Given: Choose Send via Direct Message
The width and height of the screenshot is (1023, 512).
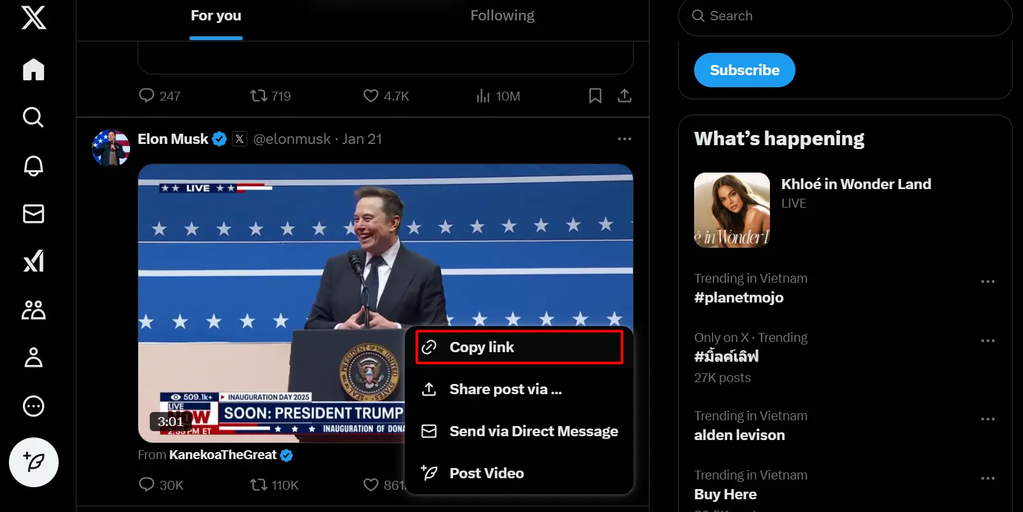Looking at the screenshot, I should tap(519, 431).
